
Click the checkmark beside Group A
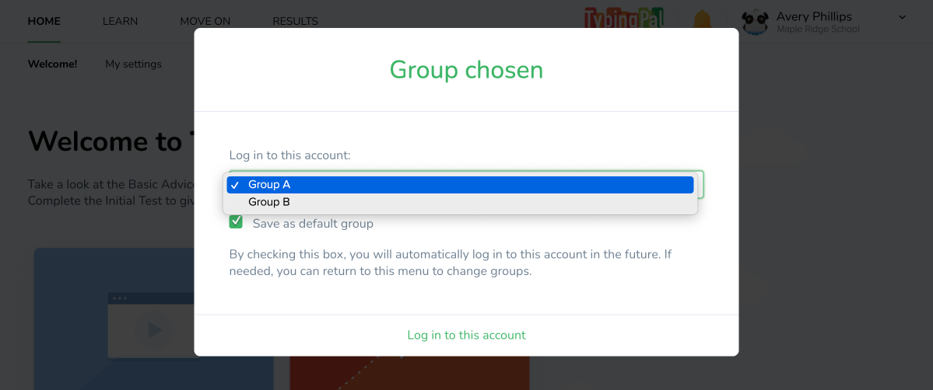click(234, 185)
